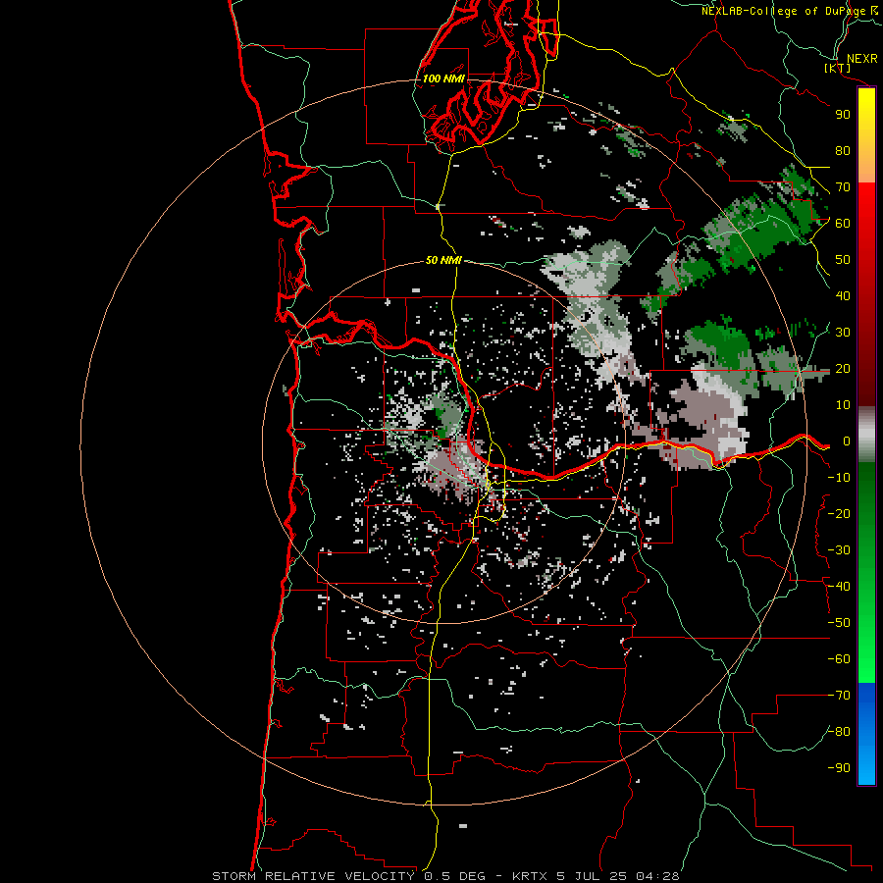Viewport: 883px width, 883px height.
Task: Click the "KRTX" radar site identifier
Action: (531, 876)
